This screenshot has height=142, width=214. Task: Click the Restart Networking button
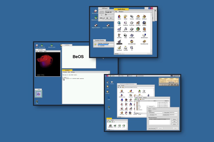click(152, 128)
